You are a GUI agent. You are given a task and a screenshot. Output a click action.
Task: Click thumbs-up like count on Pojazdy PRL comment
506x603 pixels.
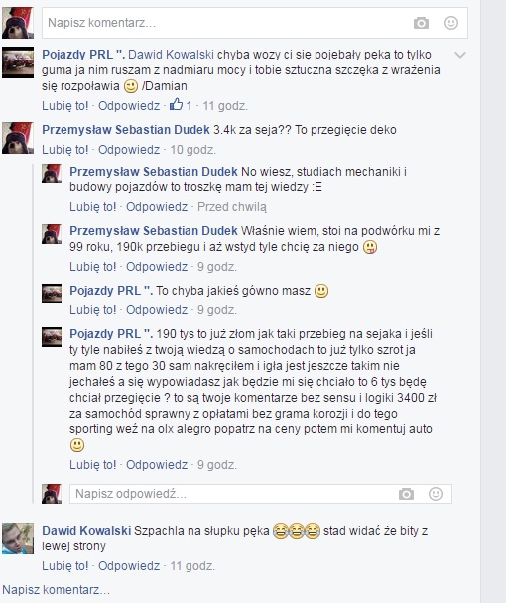pyautogui.click(x=181, y=105)
